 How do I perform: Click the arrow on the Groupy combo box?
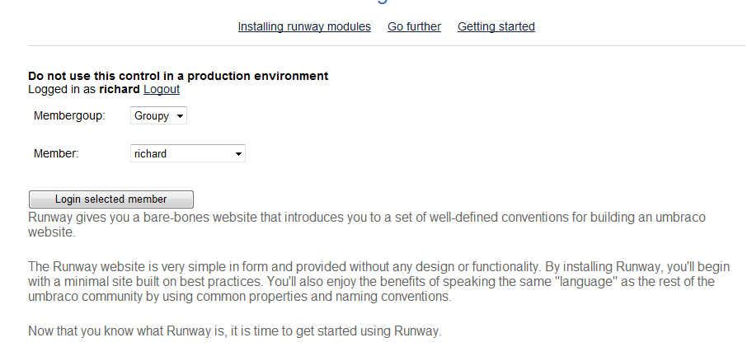180,116
